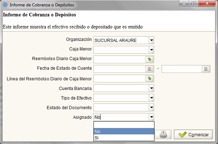Collapse the Asignado dropdown arrow
This screenshot has height=144, width=218.
click(151, 117)
